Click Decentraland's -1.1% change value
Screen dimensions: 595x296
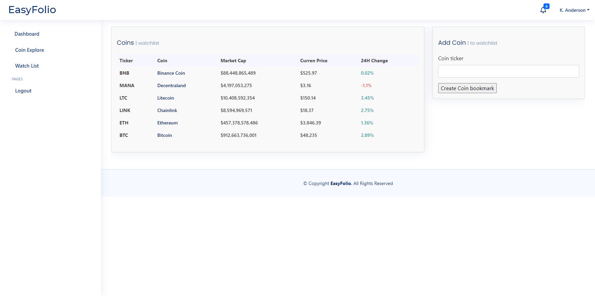point(366,85)
